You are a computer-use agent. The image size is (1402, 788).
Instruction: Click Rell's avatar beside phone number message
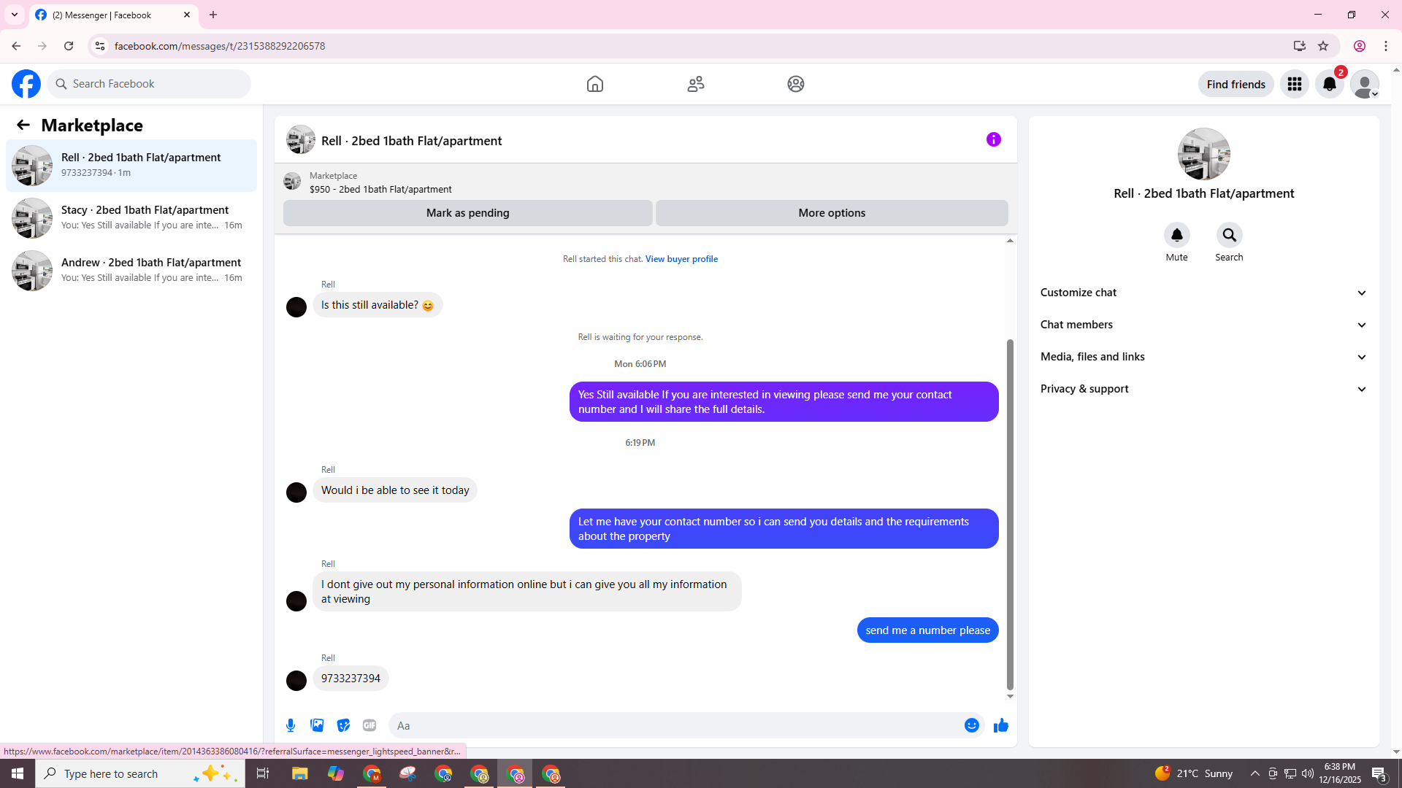[296, 680]
